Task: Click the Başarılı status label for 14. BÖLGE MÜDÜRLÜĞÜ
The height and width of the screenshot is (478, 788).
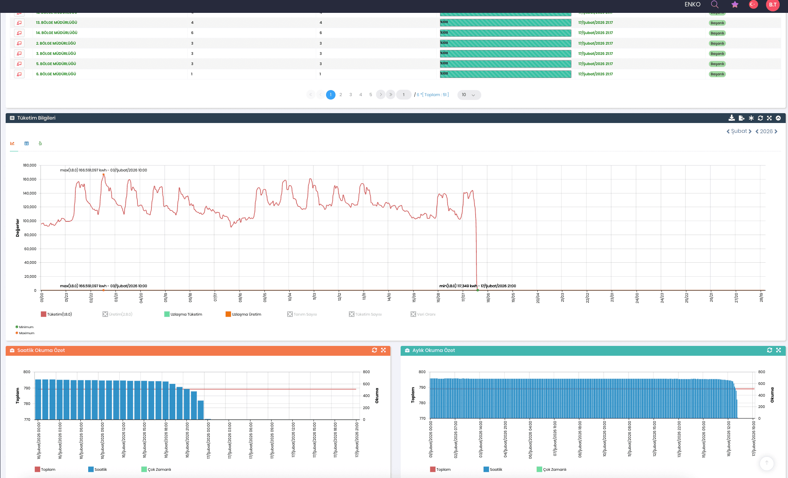Action: click(x=717, y=33)
